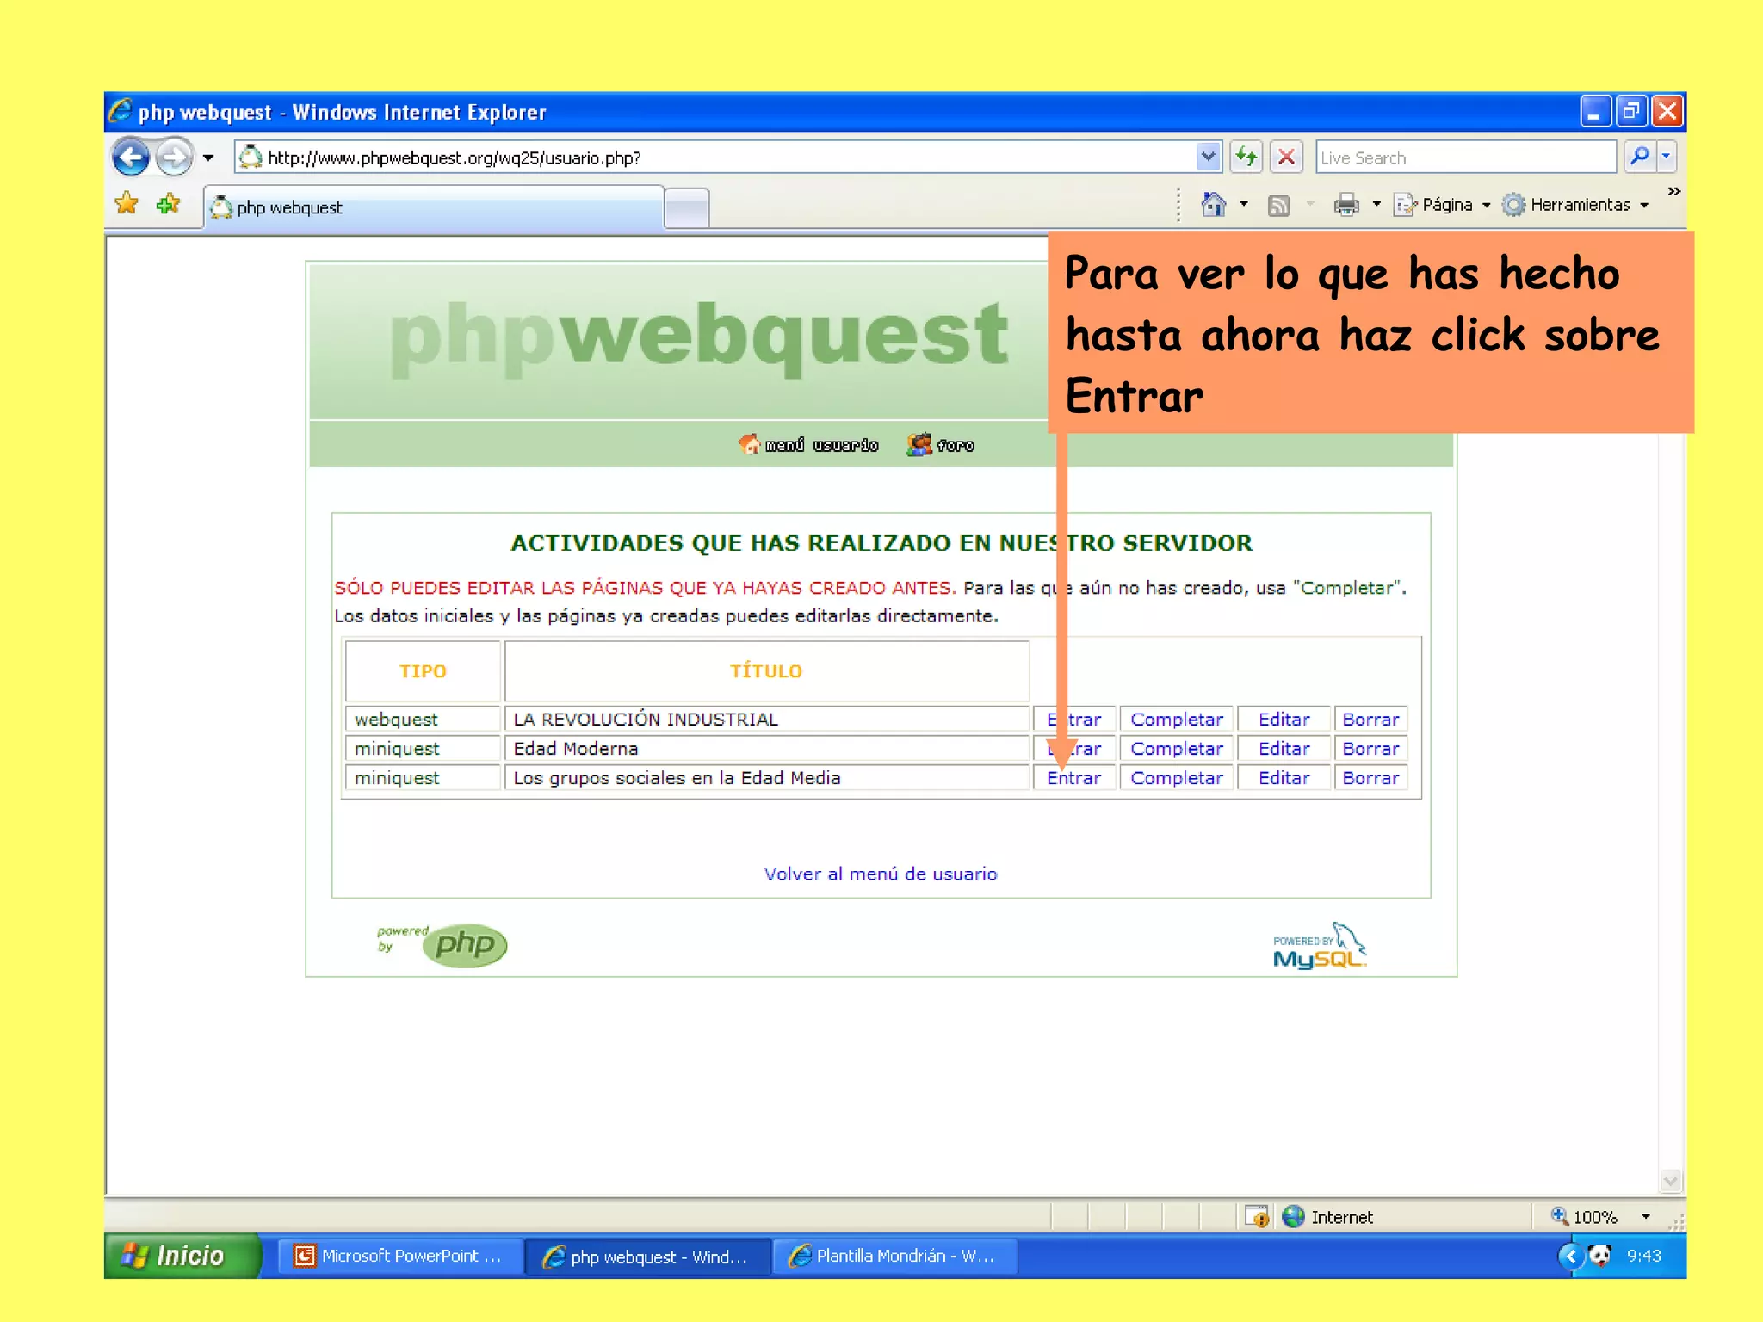Image resolution: width=1763 pixels, height=1322 pixels.
Task: Click Completar for Los grupos sociales row
Action: click(1176, 778)
